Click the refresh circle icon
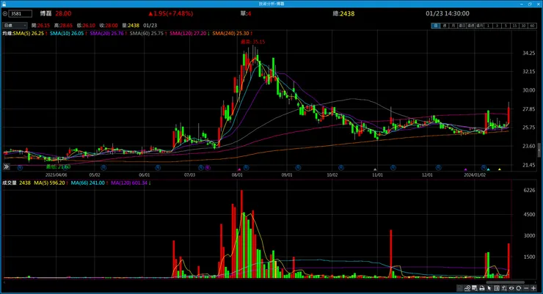543x294 pixels. (518, 288)
